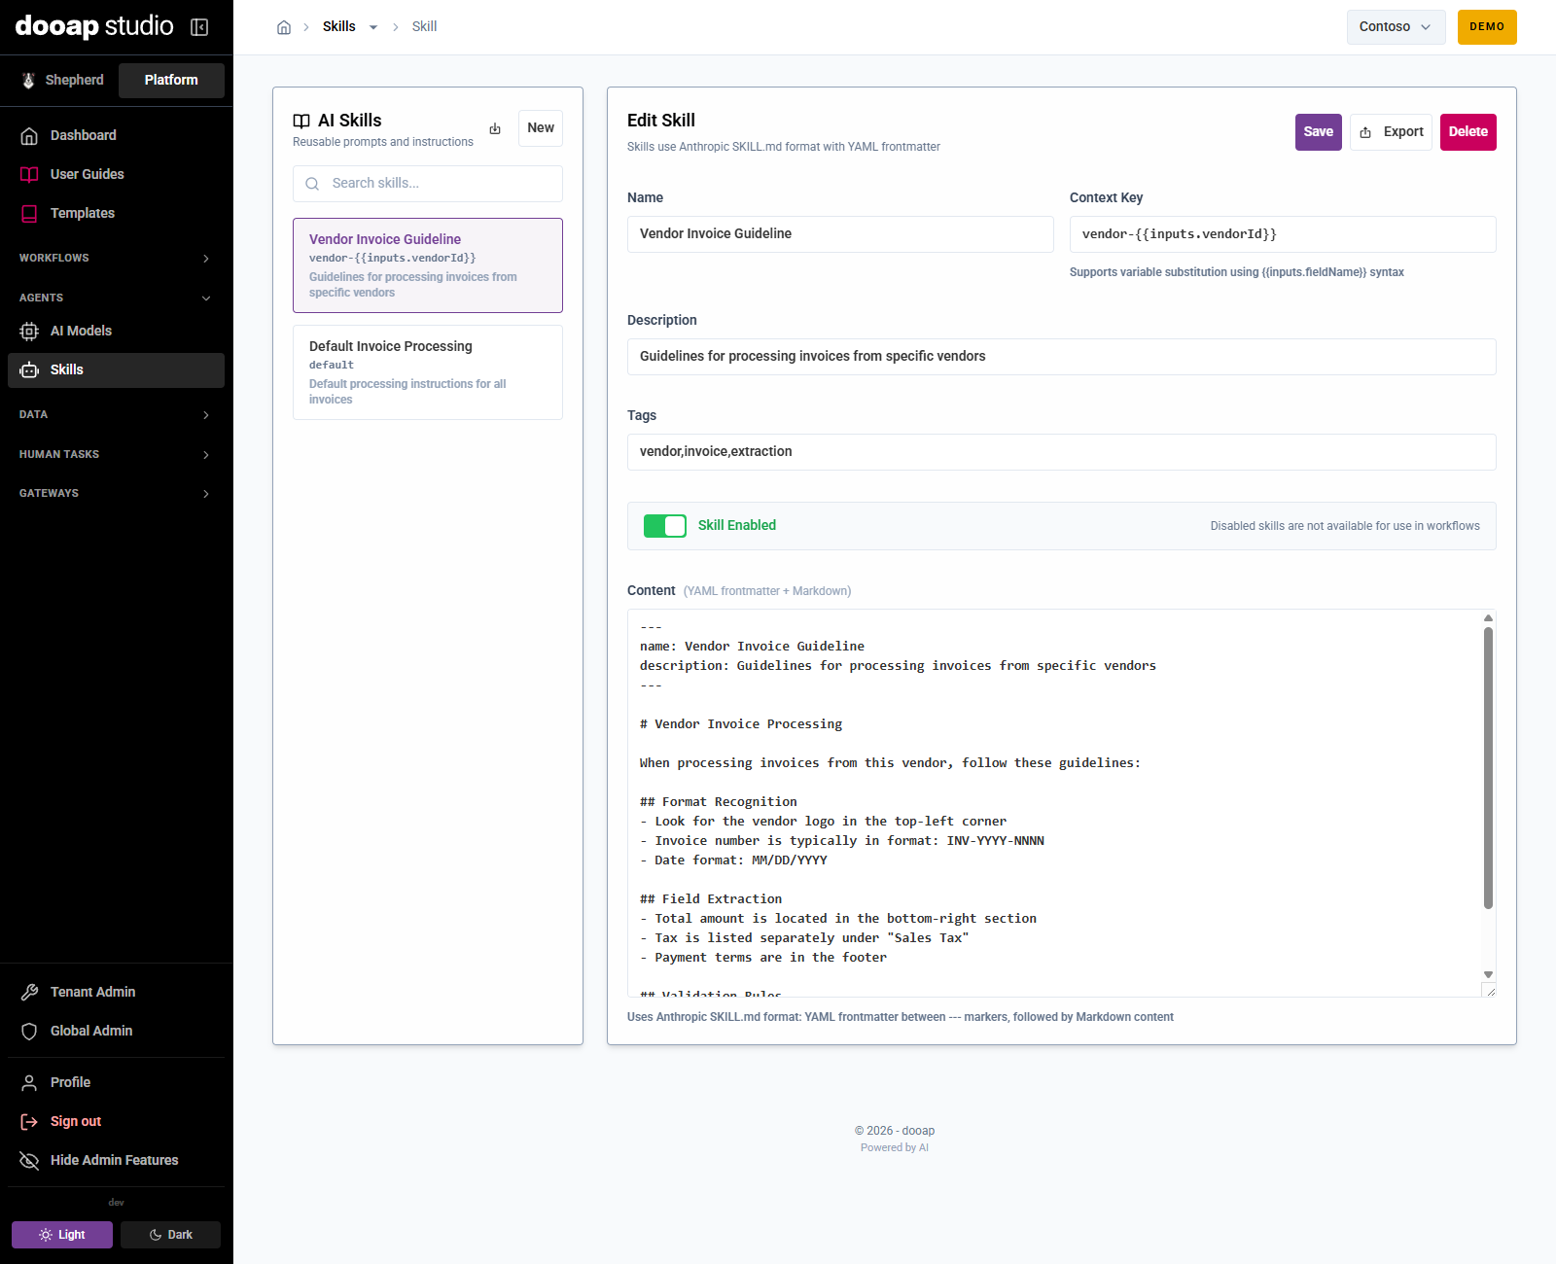The width and height of the screenshot is (1556, 1264).
Task: Save the skill
Action: click(1318, 132)
